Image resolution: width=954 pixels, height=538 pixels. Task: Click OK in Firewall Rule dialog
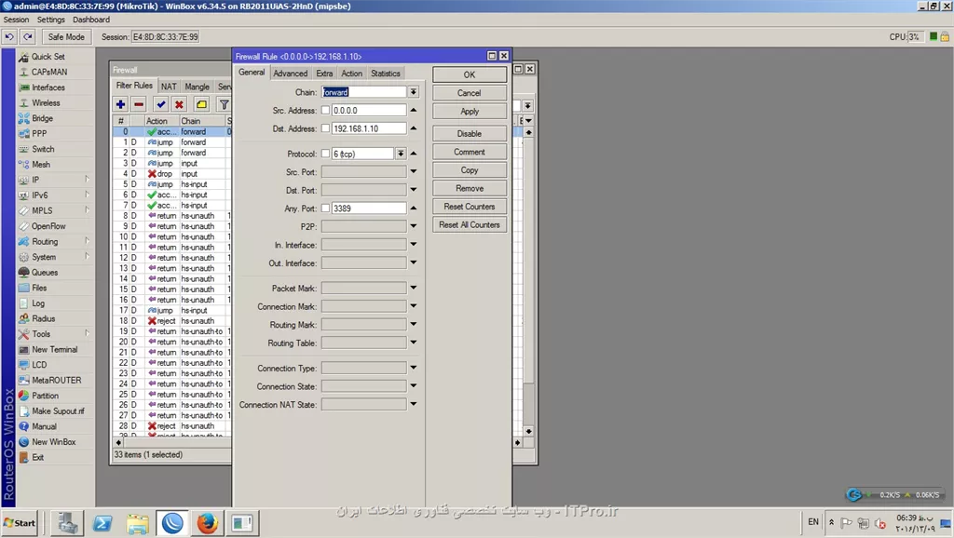pos(470,74)
